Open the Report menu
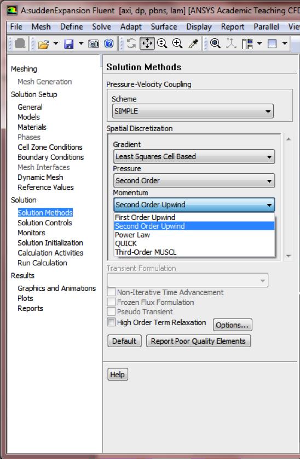The height and width of the screenshot is (459, 300). click(x=233, y=27)
